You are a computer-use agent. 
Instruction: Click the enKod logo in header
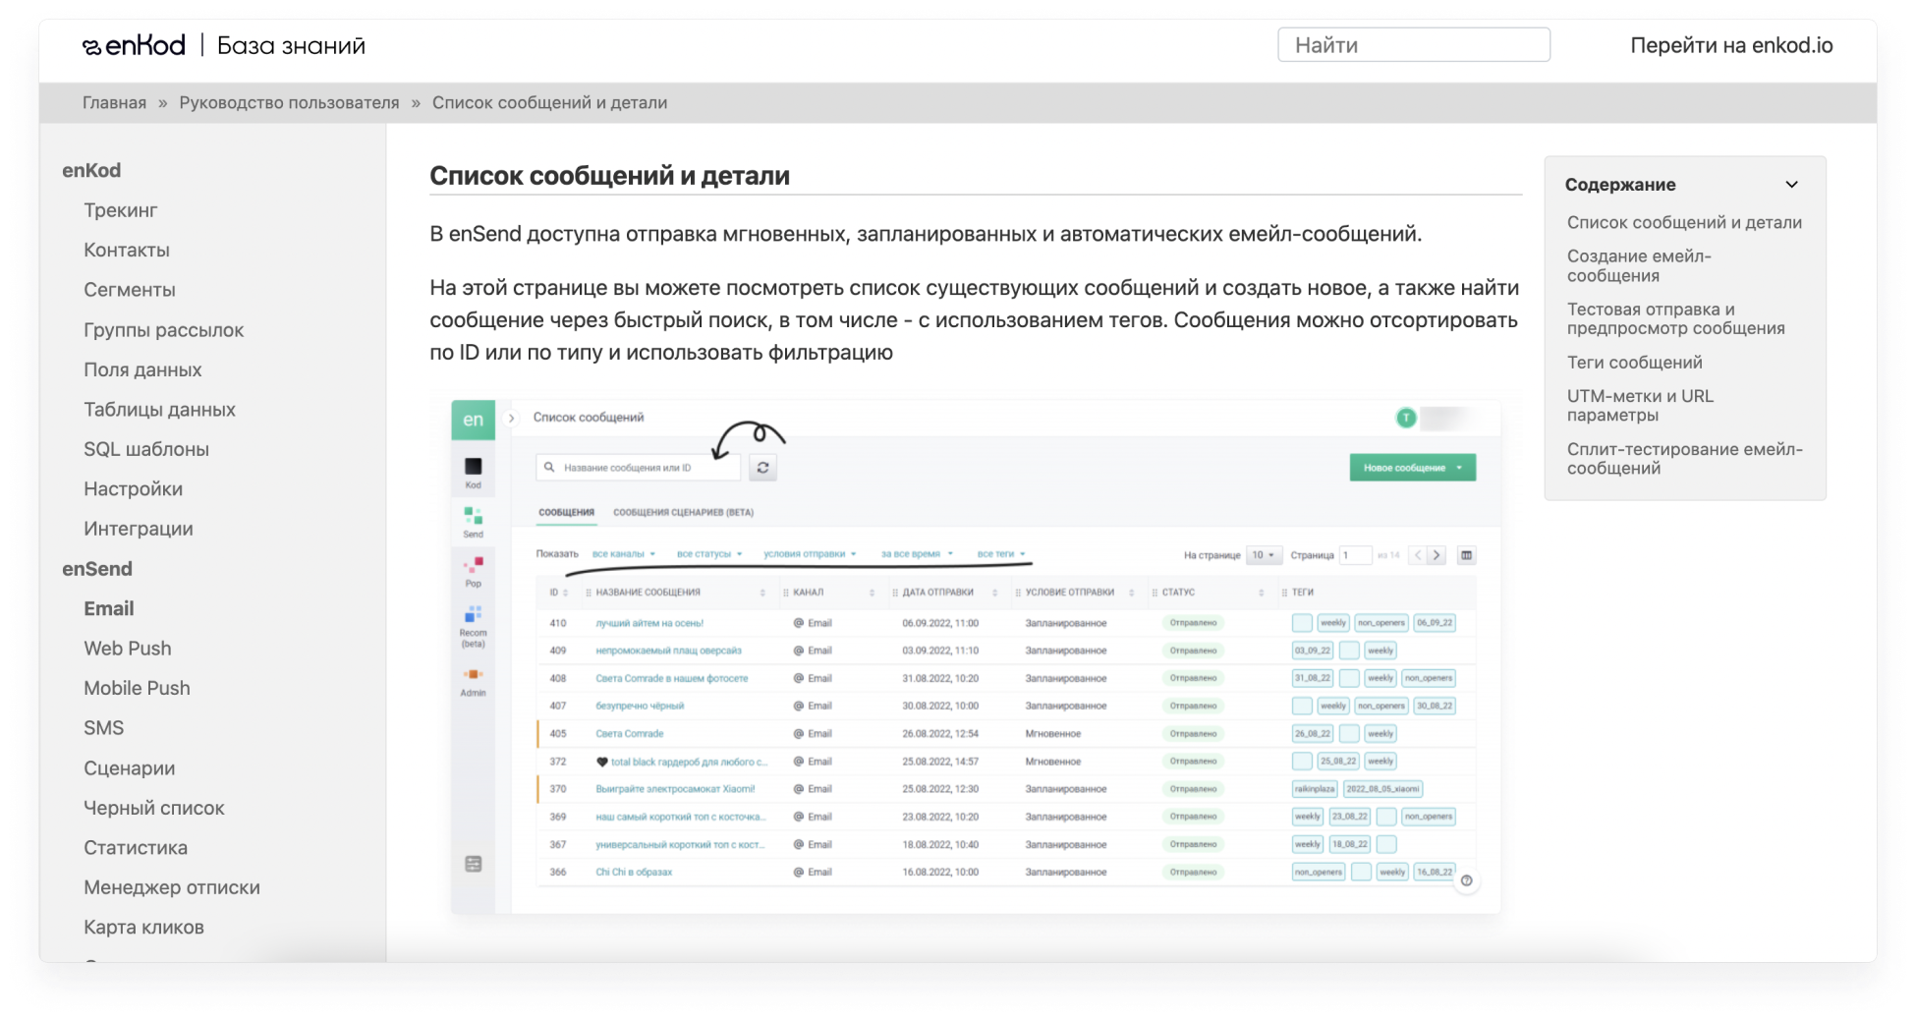pyautogui.click(x=134, y=45)
